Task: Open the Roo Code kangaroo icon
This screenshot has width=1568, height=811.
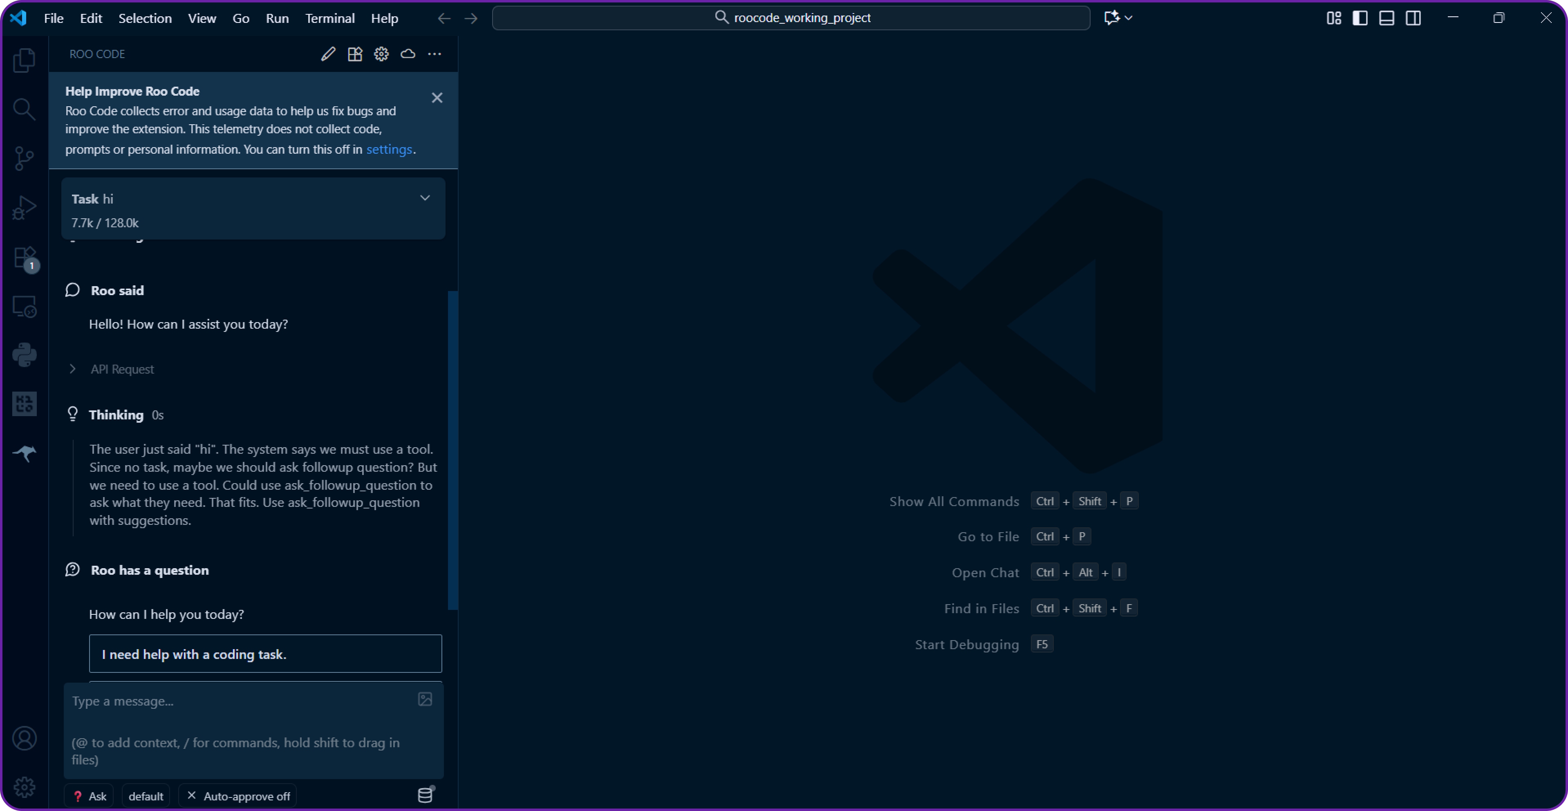Action: coord(25,454)
